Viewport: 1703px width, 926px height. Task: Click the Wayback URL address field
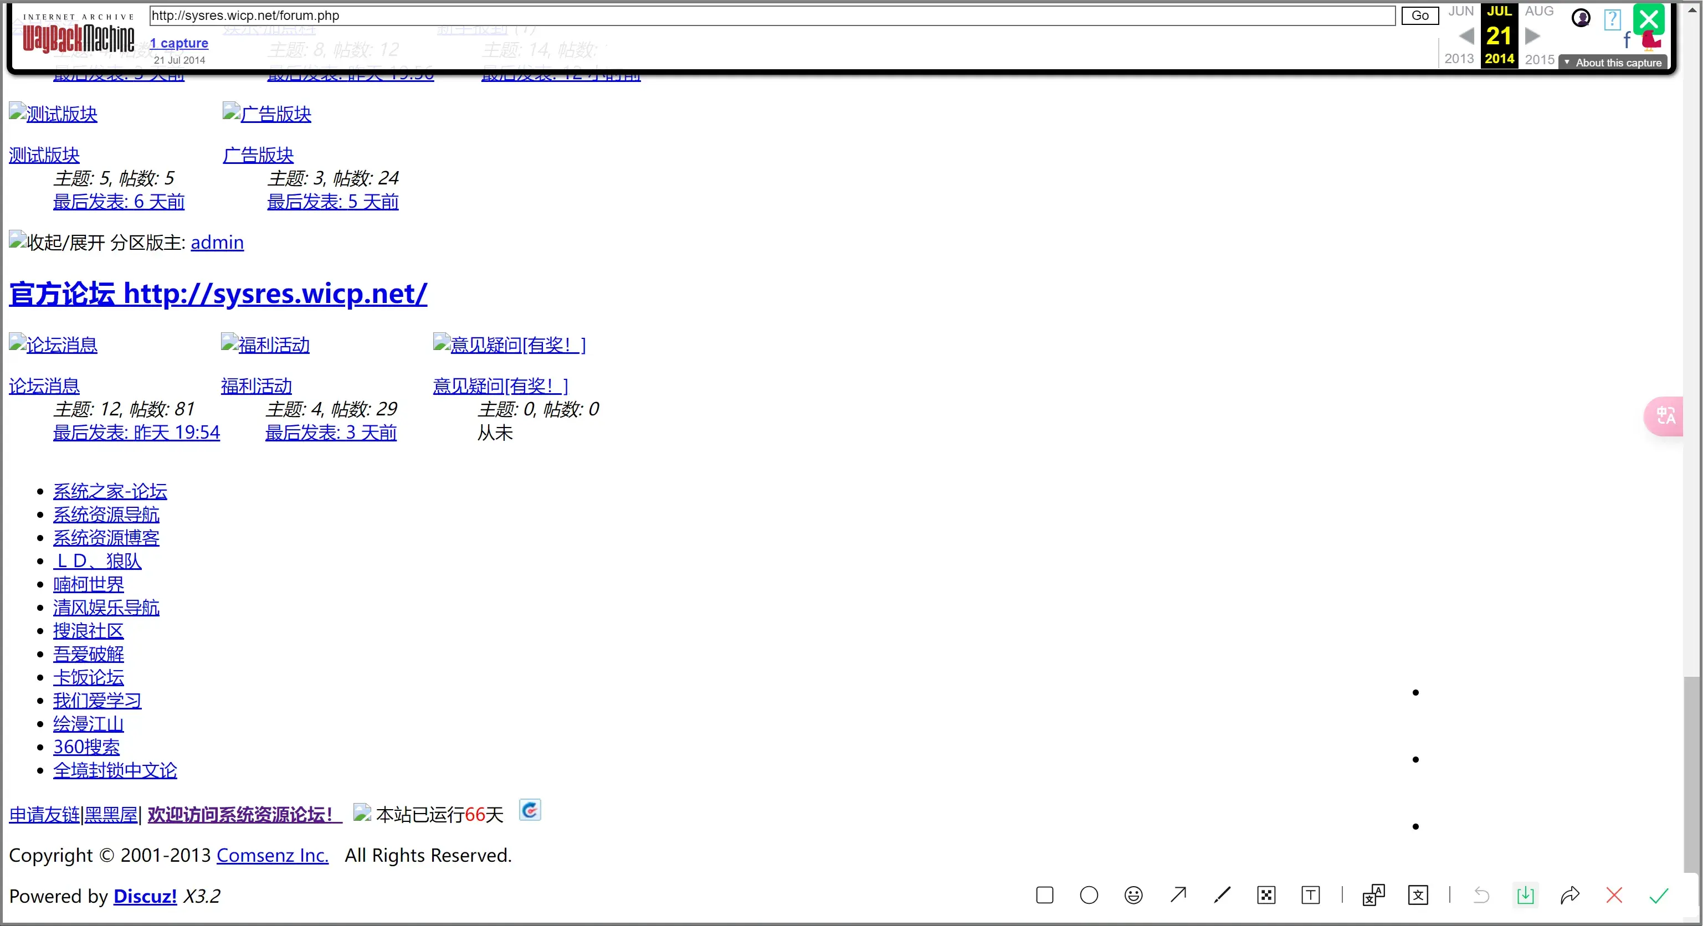point(772,15)
